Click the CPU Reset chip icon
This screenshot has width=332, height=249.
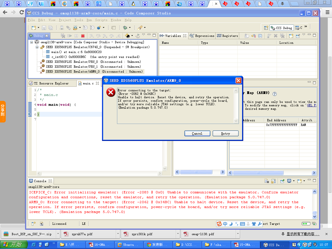[x=127, y=36]
